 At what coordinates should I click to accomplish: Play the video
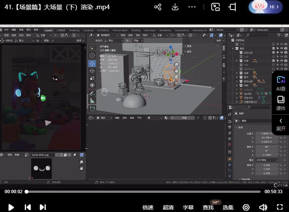(x=11, y=207)
